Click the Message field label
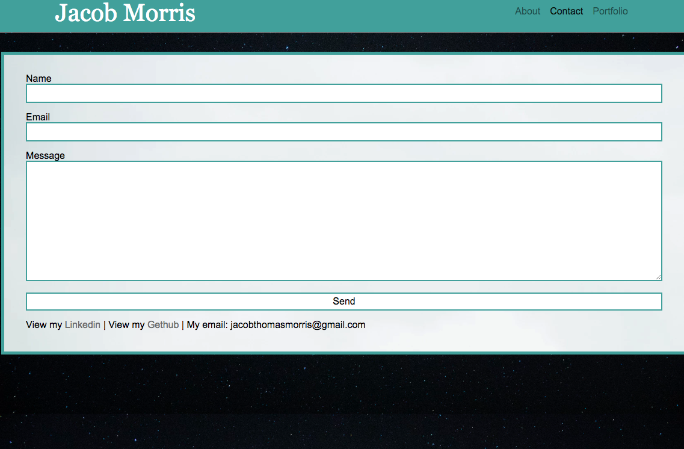The image size is (684, 449). pyautogui.click(x=45, y=156)
